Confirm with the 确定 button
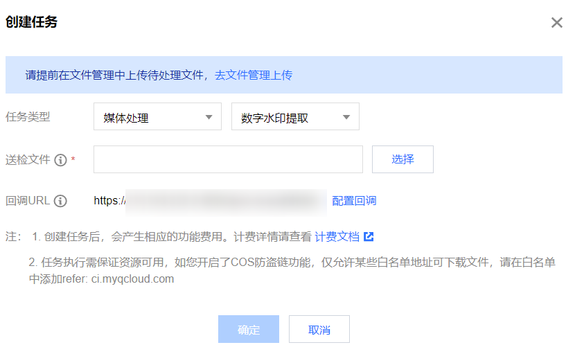 tap(249, 330)
